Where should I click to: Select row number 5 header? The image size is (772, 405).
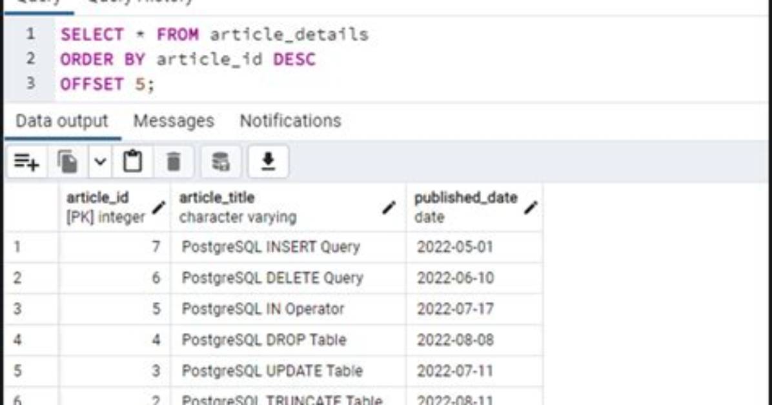(32, 371)
